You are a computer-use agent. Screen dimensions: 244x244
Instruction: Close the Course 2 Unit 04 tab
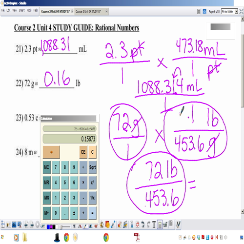[72, 11]
